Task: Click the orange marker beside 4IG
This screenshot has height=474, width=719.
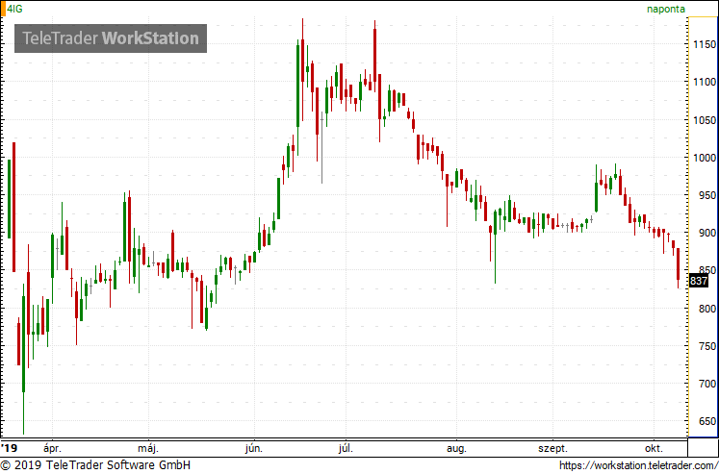Action: (3, 9)
